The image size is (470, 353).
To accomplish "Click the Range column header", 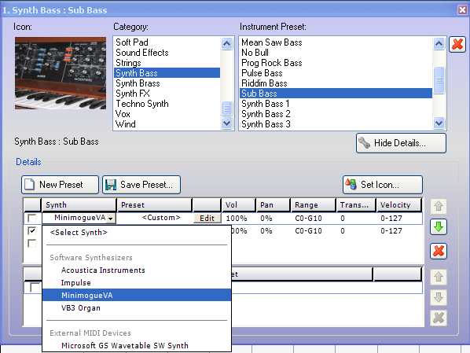I will 313,205.
